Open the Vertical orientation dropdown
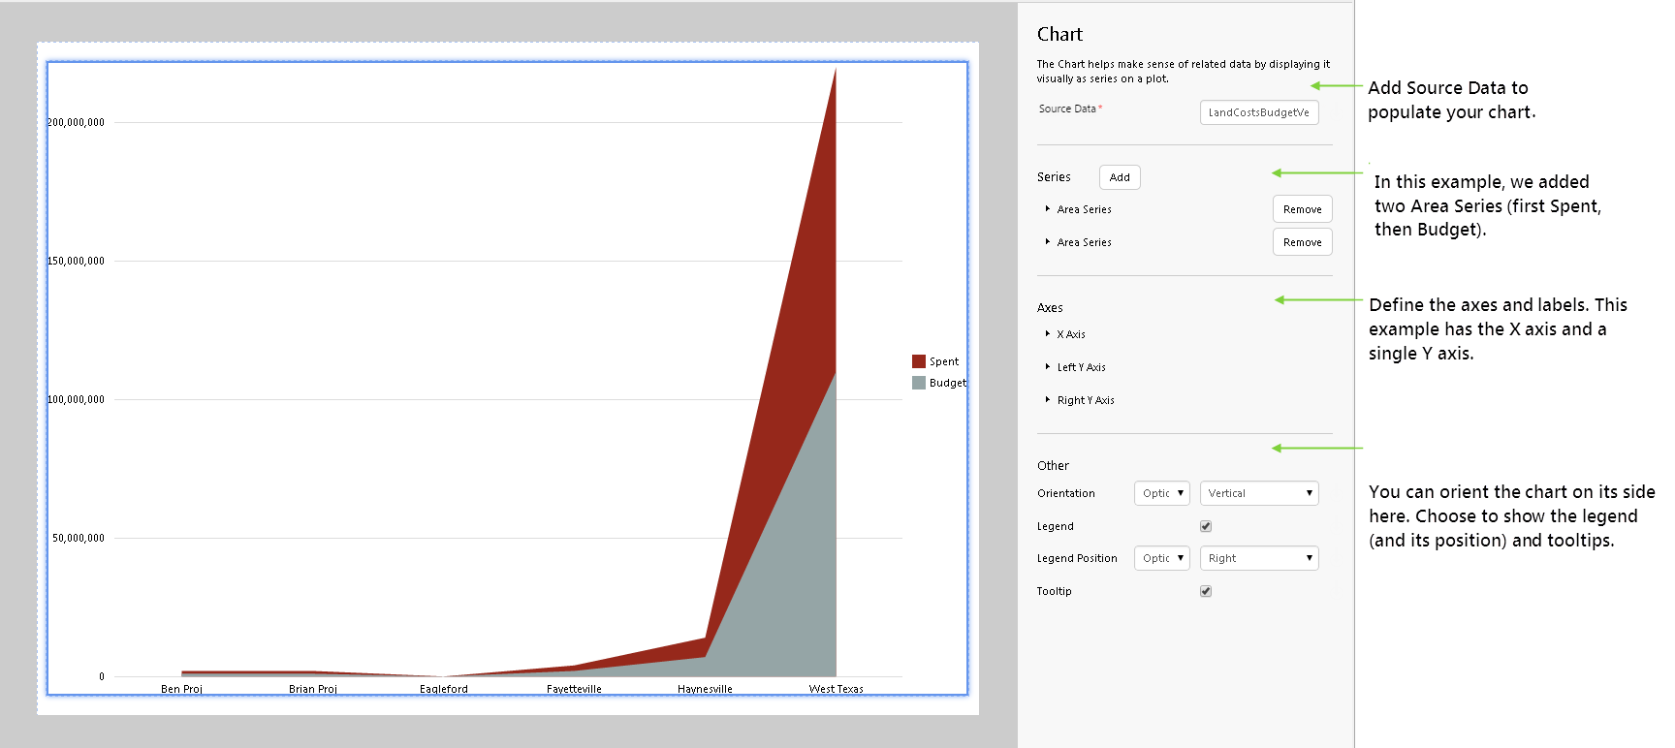This screenshot has height=748, width=1675. click(x=1258, y=493)
